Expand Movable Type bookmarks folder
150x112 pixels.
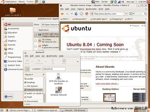pos(99,19)
